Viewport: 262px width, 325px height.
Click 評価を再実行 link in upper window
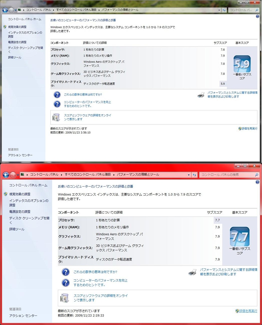(249, 129)
